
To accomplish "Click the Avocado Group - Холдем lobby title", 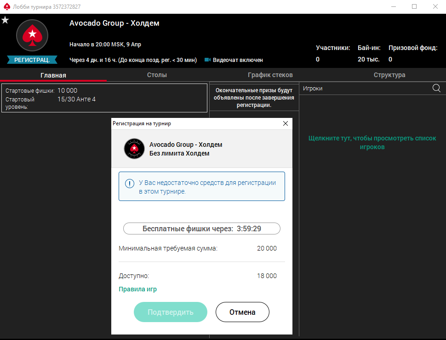I will (x=114, y=23).
